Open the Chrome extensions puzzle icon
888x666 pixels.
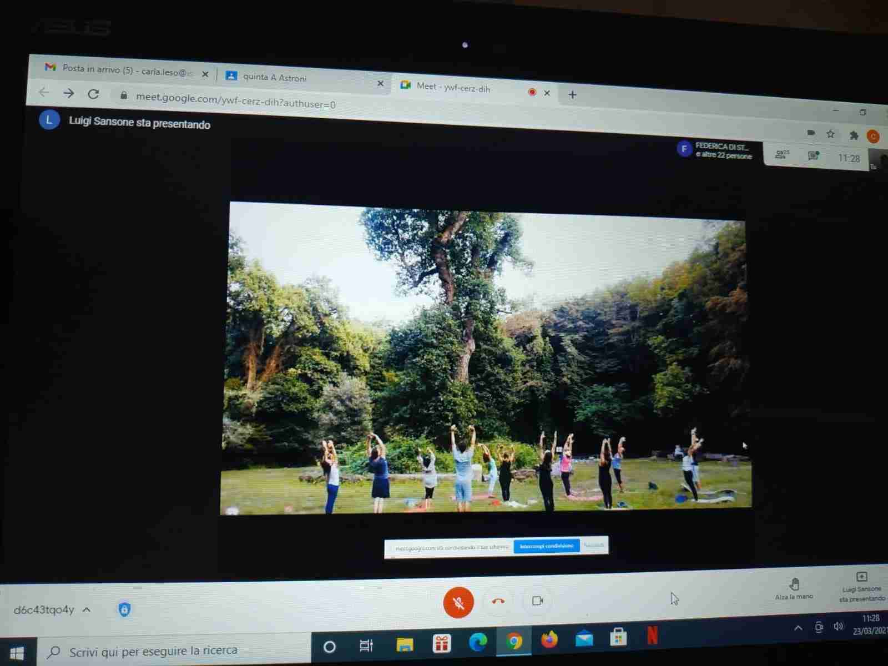854,135
